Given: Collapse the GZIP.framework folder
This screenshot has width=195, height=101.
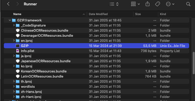Looking at the screenshot, I should 10,20.
